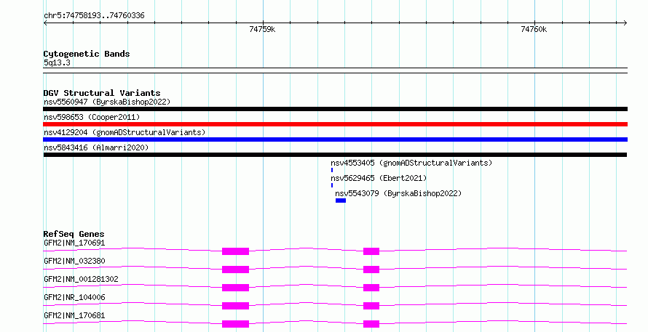Click the 74759k ruler position label

point(262,29)
